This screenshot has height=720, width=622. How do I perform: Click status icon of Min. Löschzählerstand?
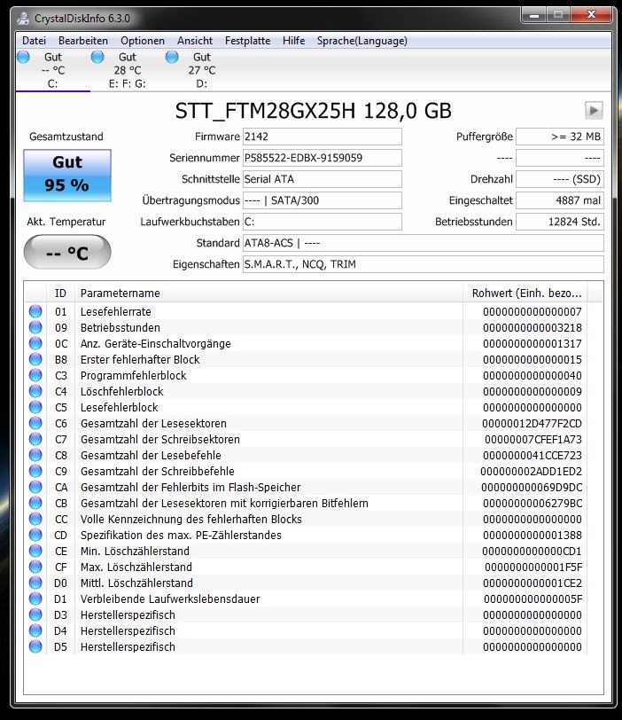pos(35,551)
